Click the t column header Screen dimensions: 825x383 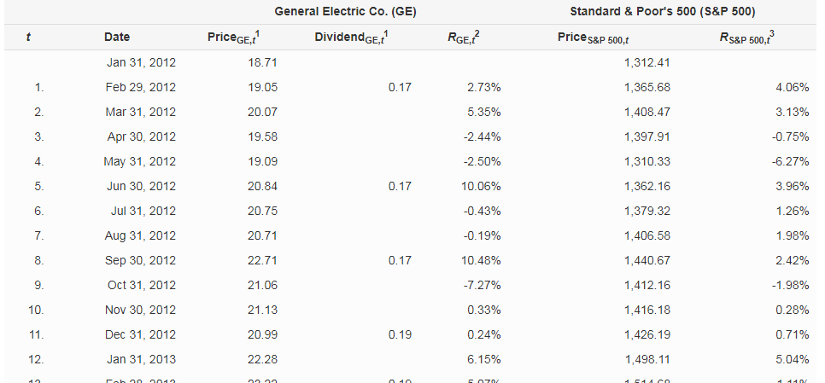pos(30,37)
